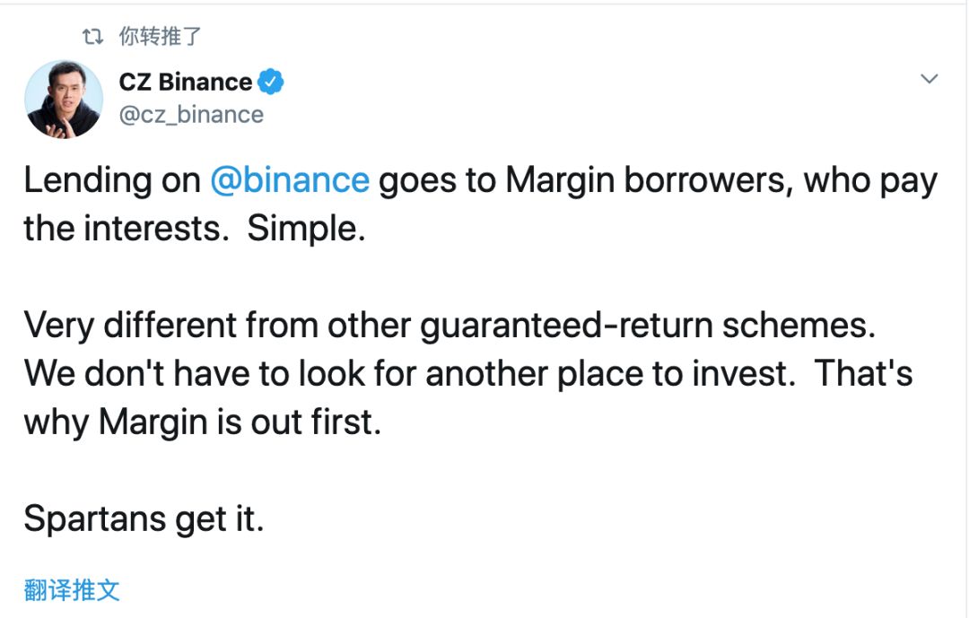This screenshot has height=618, width=969.
Task: Expand the tweet options chevron menu
Action: tap(929, 79)
